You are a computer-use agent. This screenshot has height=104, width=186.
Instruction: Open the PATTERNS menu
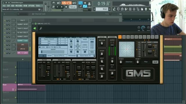tap(19, 6)
